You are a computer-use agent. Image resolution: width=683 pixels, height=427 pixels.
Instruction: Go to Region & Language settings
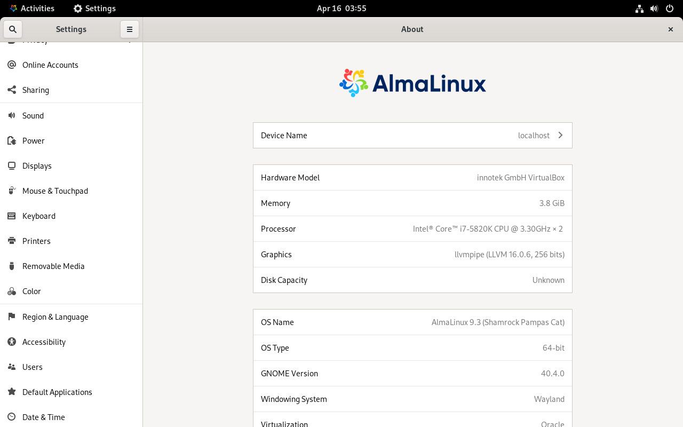(55, 317)
